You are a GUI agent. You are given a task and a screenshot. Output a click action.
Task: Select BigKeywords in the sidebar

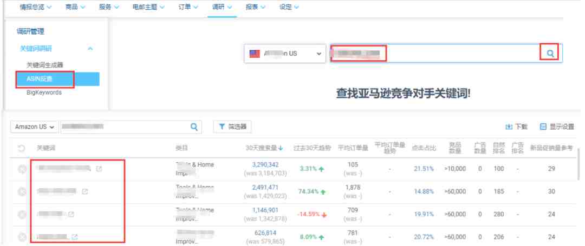(x=44, y=92)
